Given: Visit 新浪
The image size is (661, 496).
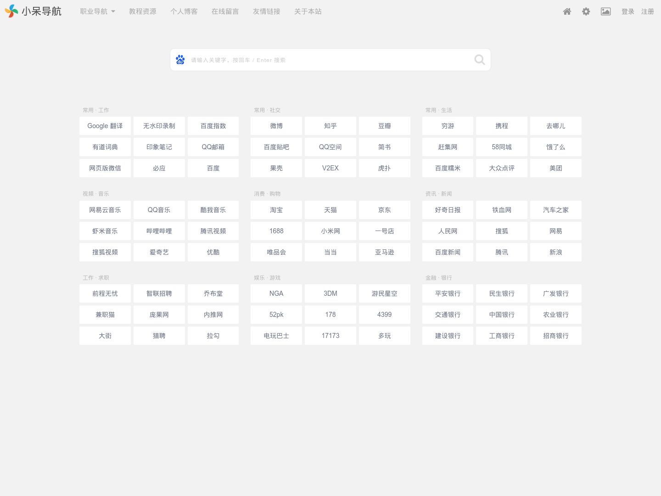Looking at the screenshot, I should 556,252.
